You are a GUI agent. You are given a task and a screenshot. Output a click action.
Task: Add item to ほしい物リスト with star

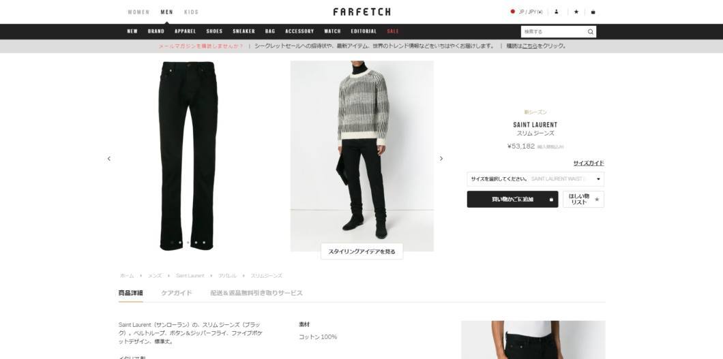(x=583, y=200)
